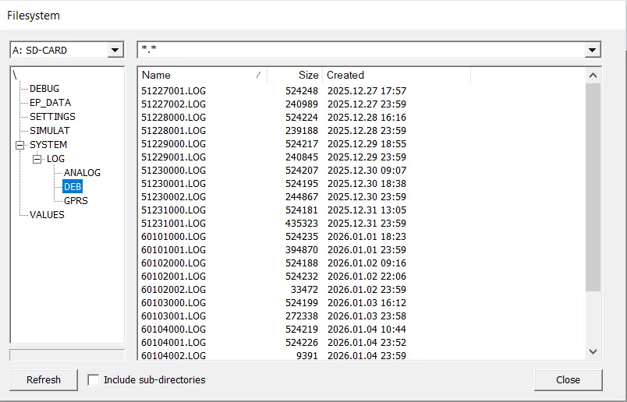Select the ANALOG folder

[83, 173]
